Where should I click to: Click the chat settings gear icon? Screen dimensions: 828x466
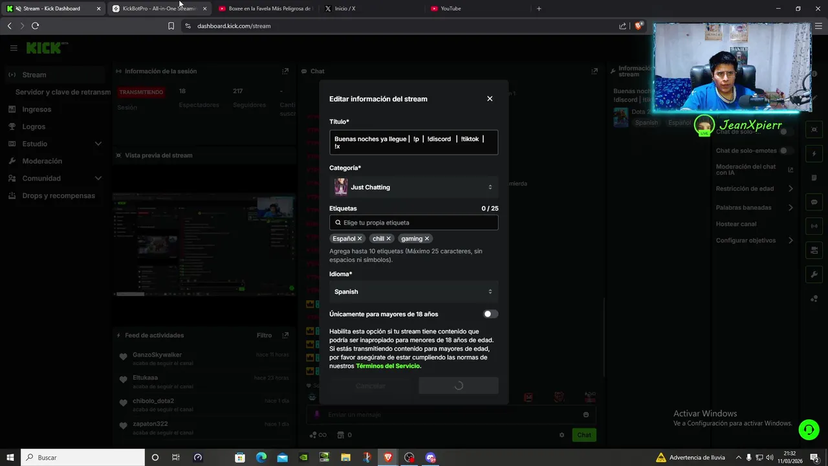pos(561,435)
